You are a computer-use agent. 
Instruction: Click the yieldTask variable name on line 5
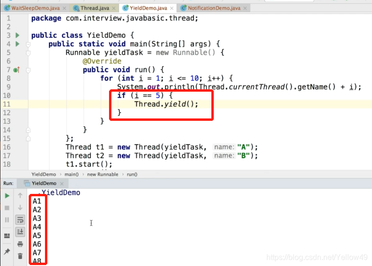124,53
